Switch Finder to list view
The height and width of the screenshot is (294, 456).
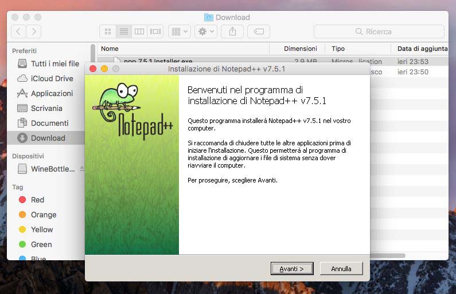(x=123, y=31)
